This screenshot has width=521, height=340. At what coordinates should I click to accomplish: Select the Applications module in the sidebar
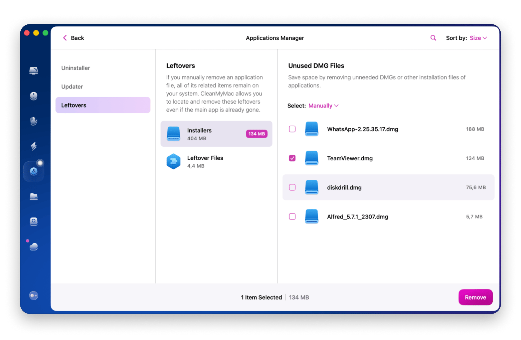33,171
